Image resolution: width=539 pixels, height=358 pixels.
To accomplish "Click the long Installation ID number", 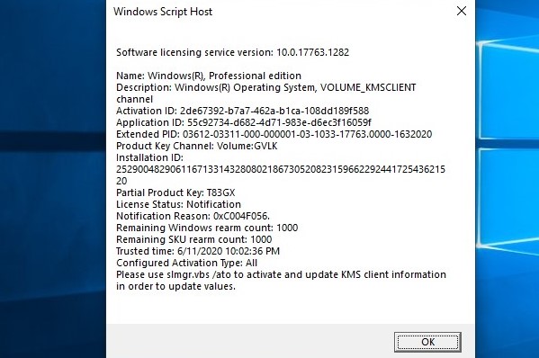I will (x=281, y=175).
